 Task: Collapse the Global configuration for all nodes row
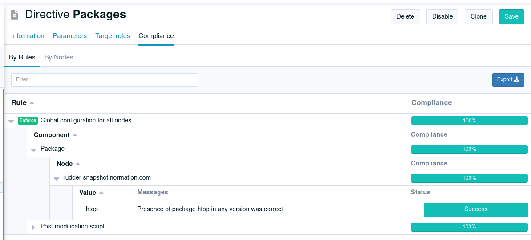11,121
